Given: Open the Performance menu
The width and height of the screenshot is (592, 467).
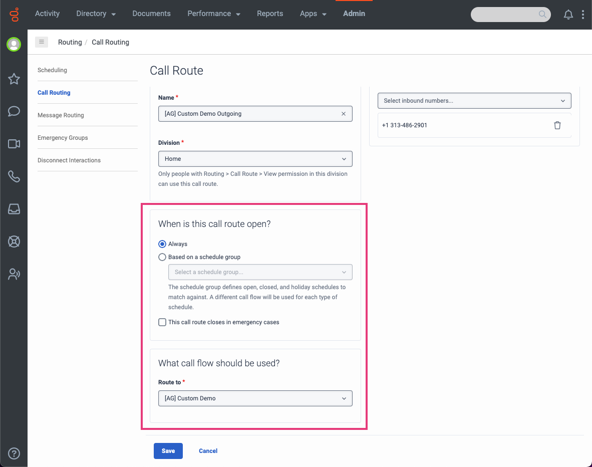Looking at the screenshot, I should (213, 14).
